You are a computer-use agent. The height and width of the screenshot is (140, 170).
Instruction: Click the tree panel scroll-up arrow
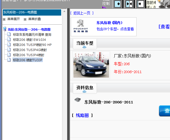pos(64,11)
